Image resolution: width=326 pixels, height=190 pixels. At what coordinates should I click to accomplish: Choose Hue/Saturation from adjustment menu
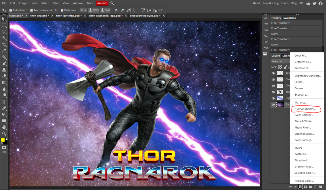[305, 109]
